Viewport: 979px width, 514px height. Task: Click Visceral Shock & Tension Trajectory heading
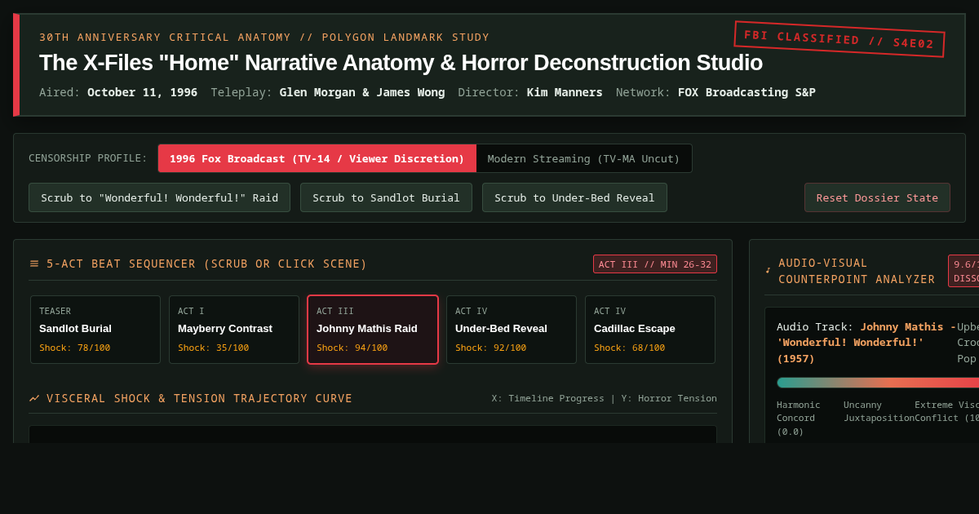tap(199, 398)
